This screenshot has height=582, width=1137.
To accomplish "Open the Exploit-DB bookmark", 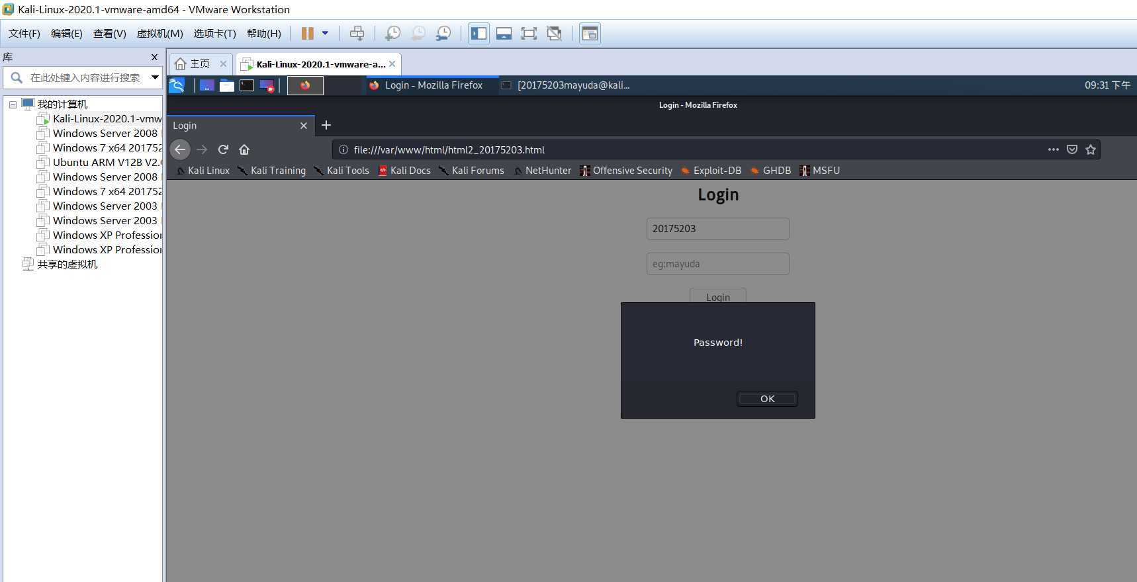I will point(711,171).
